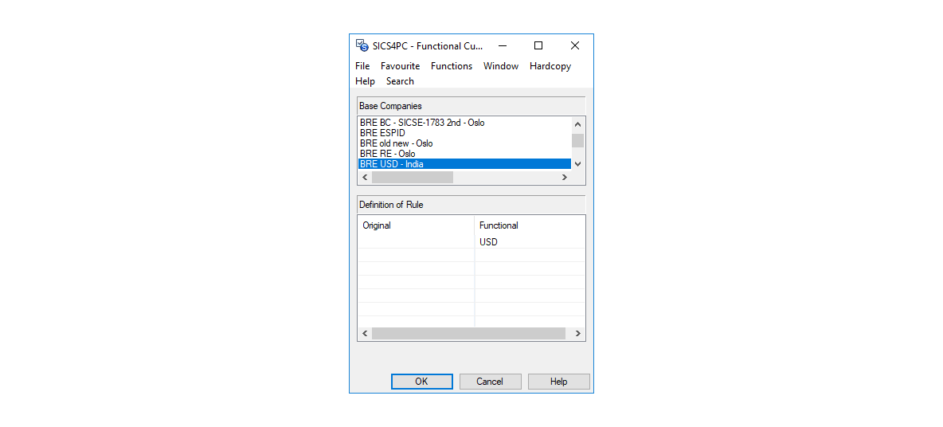Click Base Companies list scroll down arrow
943x427 pixels.
(578, 163)
